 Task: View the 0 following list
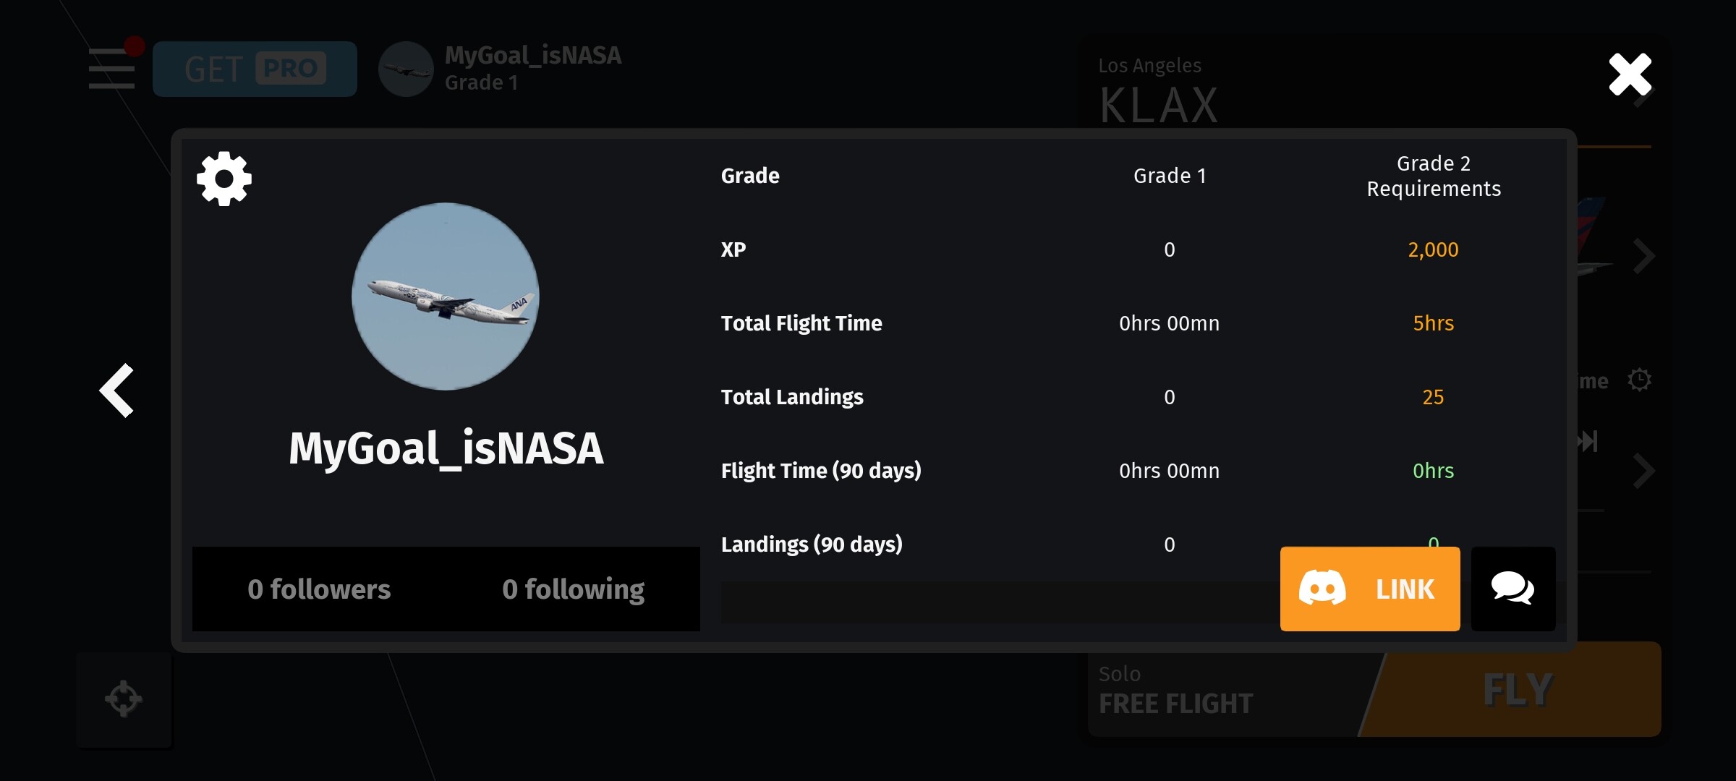[573, 589]
